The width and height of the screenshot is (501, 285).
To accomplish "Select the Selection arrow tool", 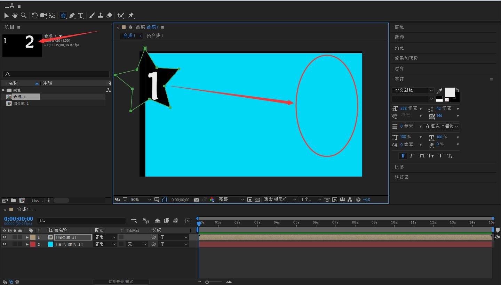I will [6, 15].
